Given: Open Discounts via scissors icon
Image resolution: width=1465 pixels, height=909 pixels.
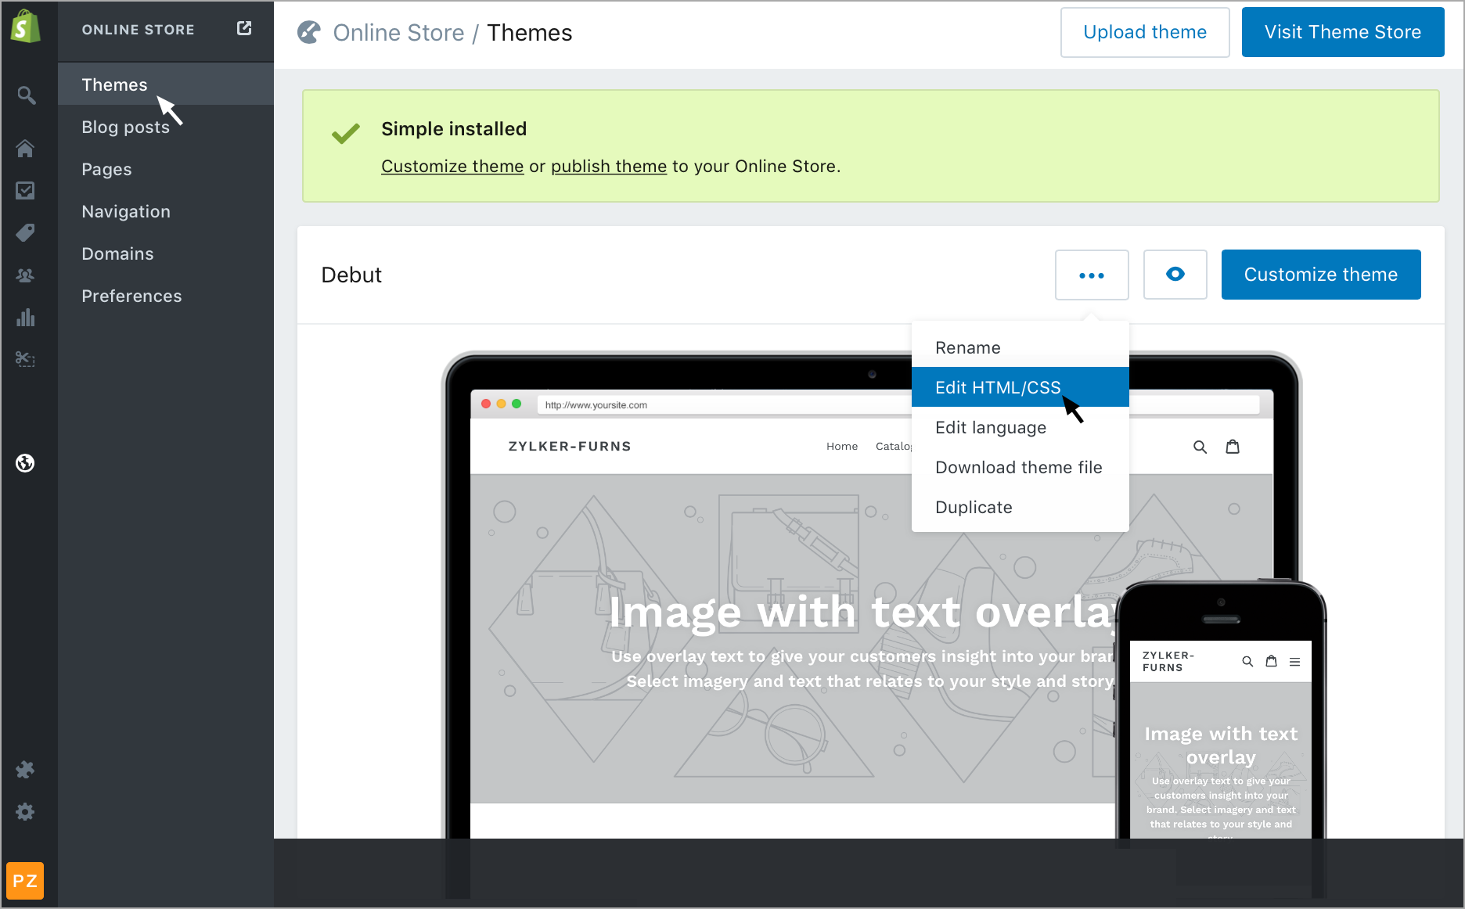Looking at the screenshot, I should click(26, 359).
